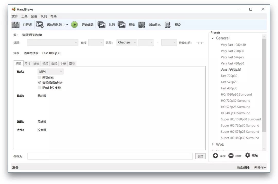Select the Fast 480p30 preset
278x184 pixels.
tap(229, 88)
